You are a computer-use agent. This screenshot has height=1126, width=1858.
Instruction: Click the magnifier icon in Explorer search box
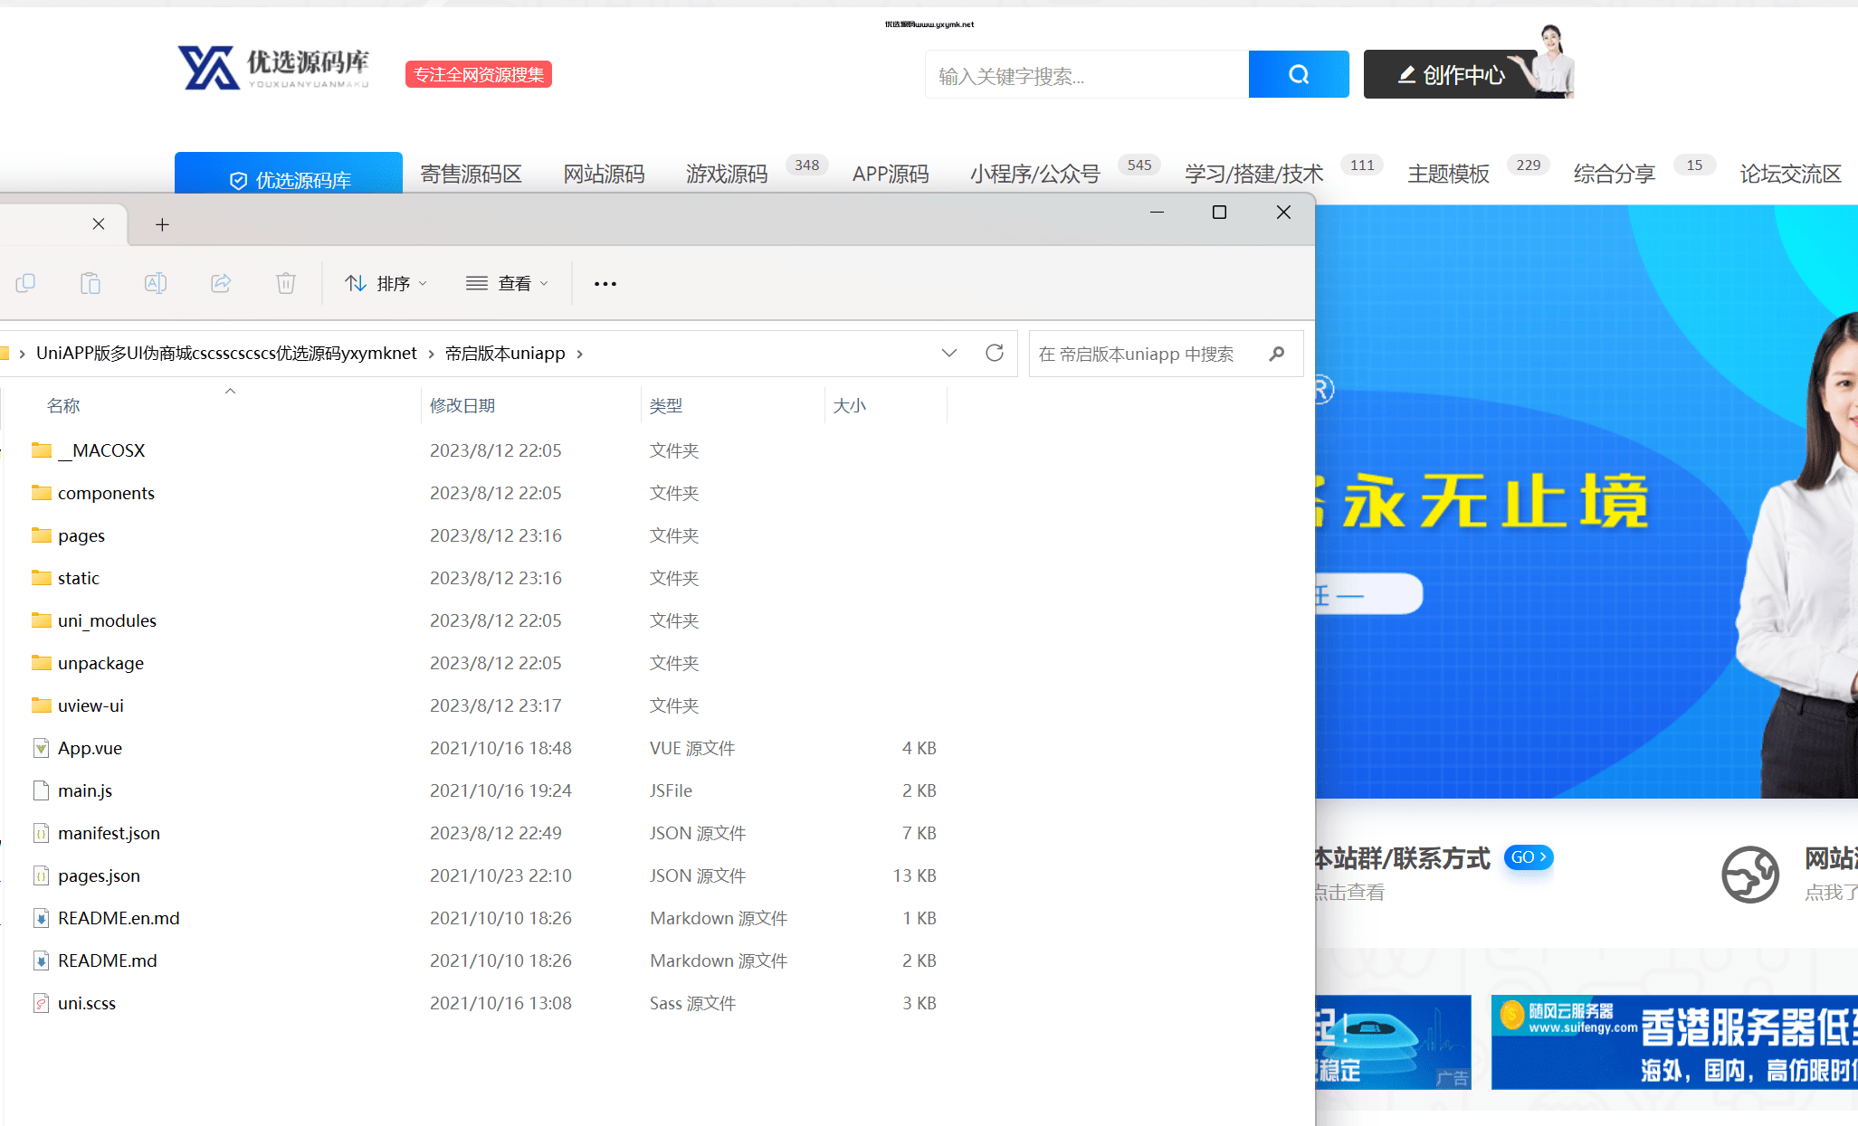pyautogui.click(x=1277, y=354)
